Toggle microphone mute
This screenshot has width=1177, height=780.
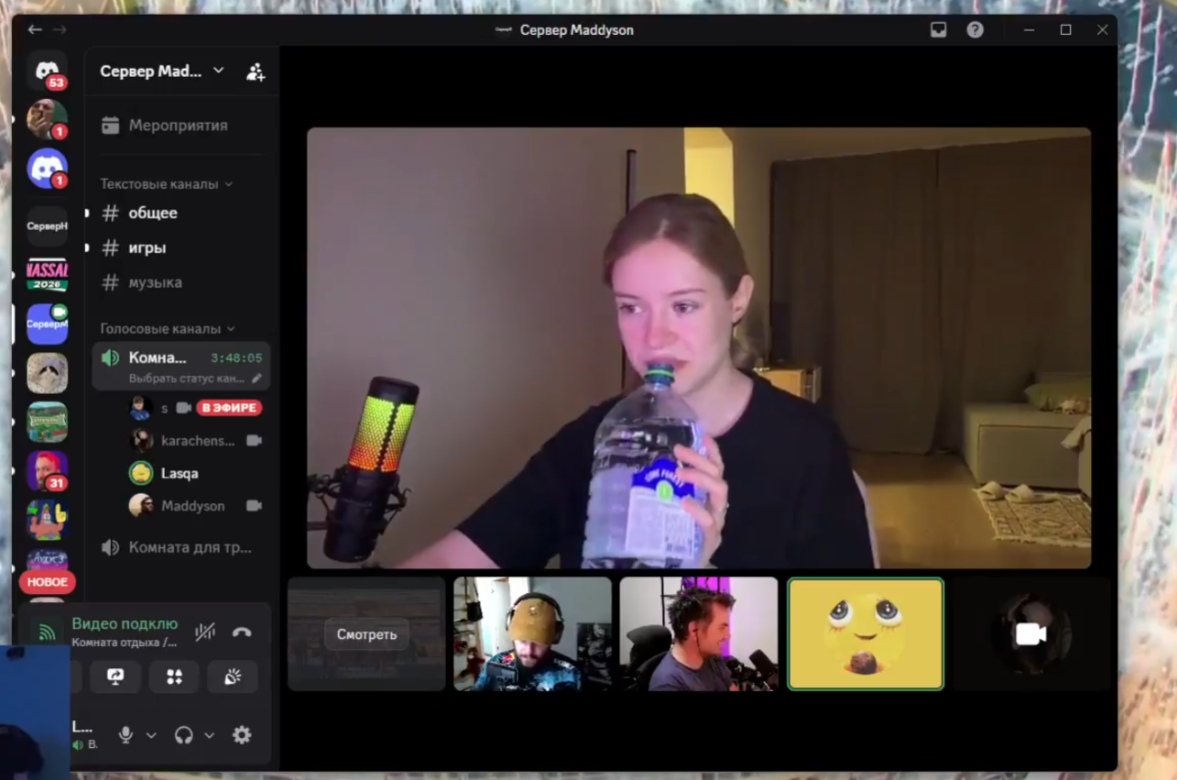click(126, 734)
